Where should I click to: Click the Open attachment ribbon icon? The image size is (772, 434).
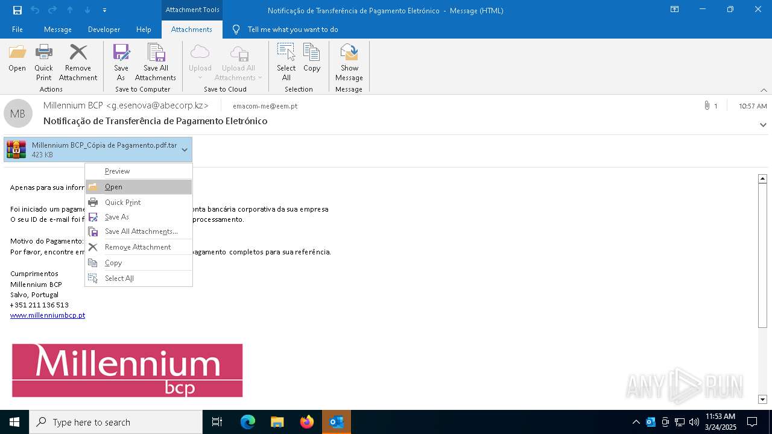click(x=17, y=58)
